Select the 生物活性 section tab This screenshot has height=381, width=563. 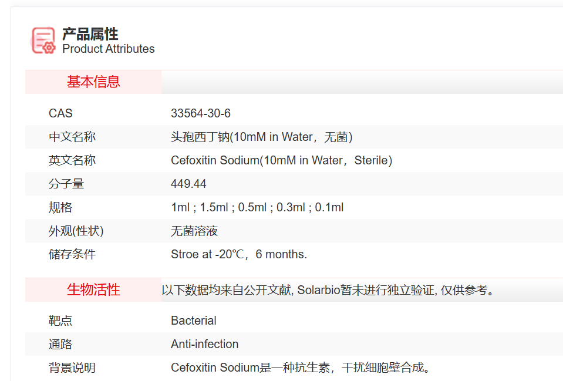(x=93, y=290)
